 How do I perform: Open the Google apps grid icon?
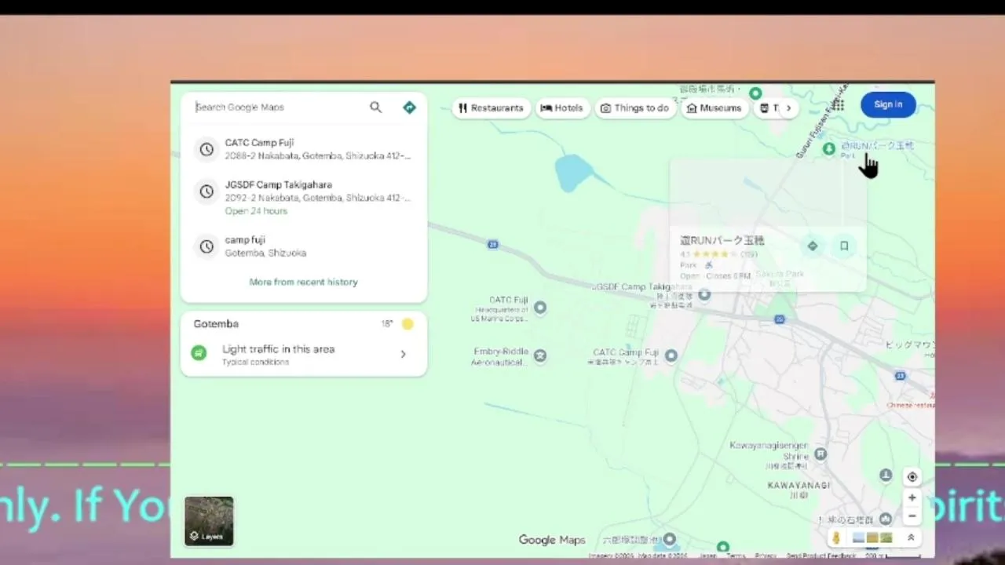[x=838, y=104]
